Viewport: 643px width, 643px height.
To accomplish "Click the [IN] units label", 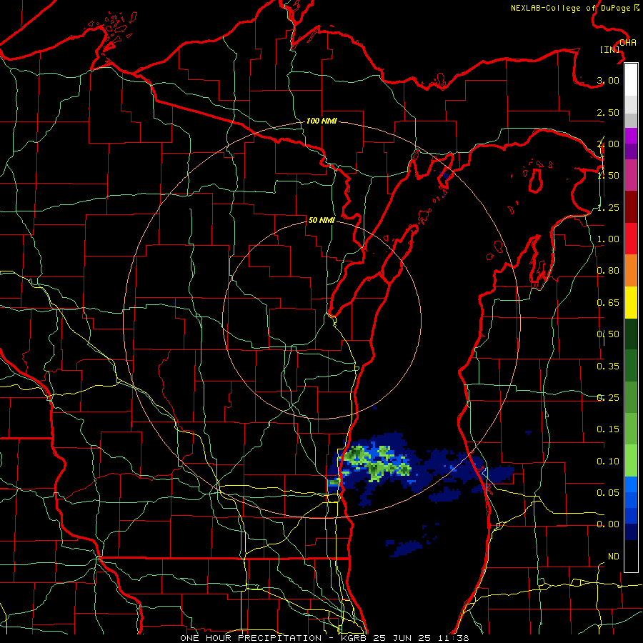I will tap(609, 49).
